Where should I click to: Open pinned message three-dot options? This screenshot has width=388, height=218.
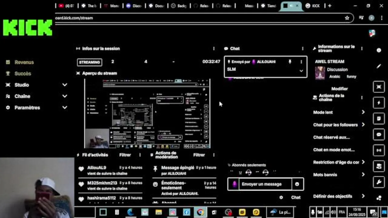301,62
